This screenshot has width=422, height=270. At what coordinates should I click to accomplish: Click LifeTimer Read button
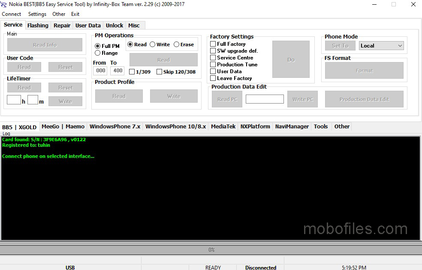24,88
